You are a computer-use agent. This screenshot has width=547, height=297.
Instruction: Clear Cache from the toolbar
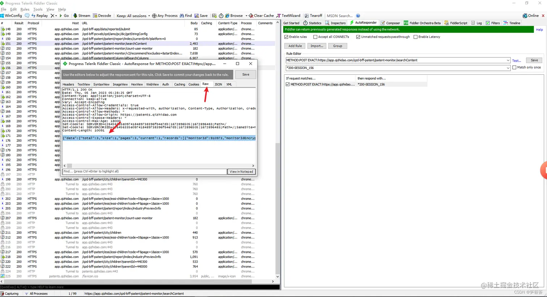(x=261, y=16)
